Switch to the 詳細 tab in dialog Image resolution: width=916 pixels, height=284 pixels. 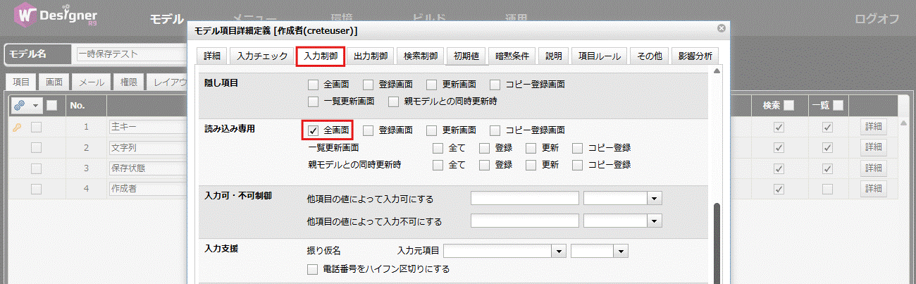tap(211, 56)
